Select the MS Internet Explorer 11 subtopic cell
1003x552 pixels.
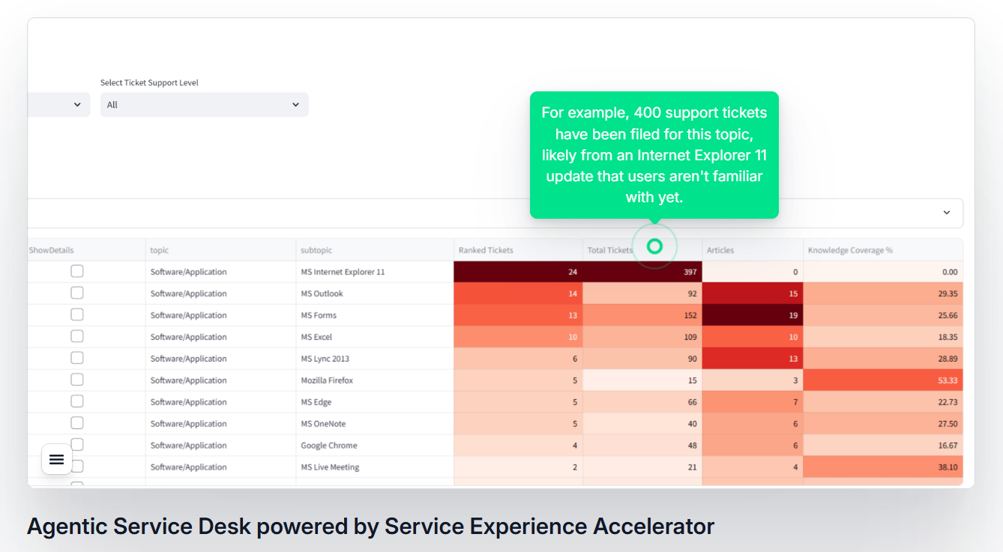(x=375, y=272)
